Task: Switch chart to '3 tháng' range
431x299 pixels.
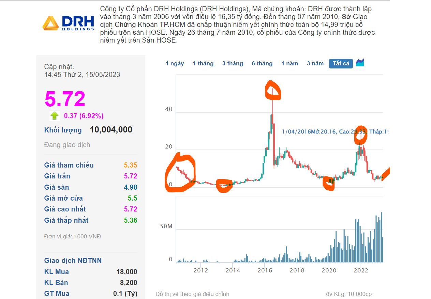Action: pyautogui.click(x=233, y=64)
